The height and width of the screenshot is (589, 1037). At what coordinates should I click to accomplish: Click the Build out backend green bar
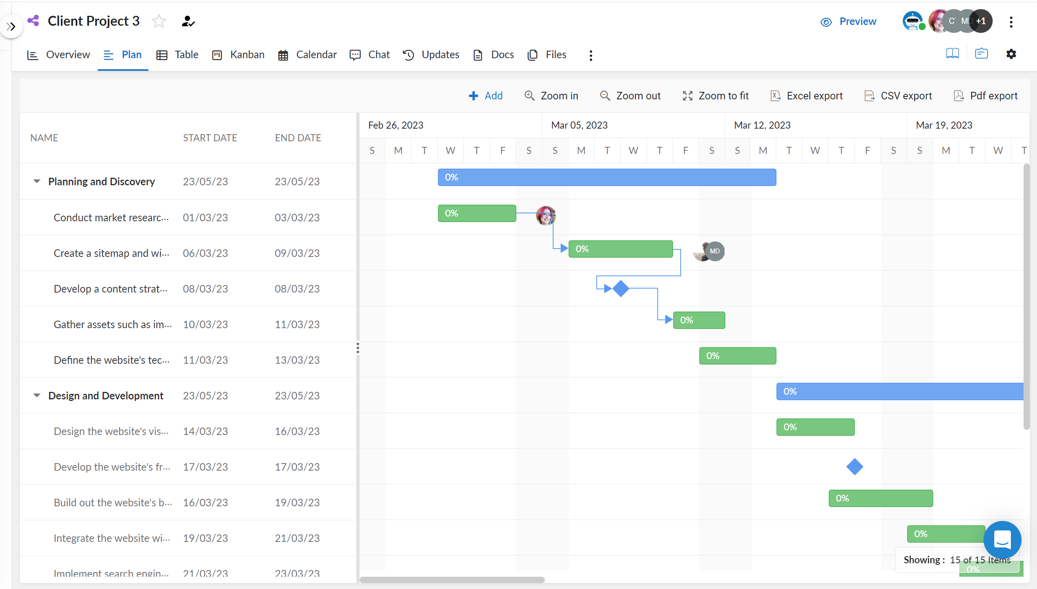click(x=881, y=498)
